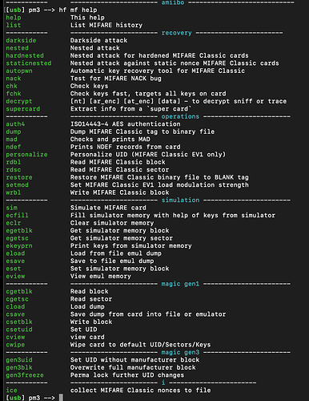This screenshot has width=309, height=401.
Task: Select the supercard command name
Action: (x=23, y=109)
